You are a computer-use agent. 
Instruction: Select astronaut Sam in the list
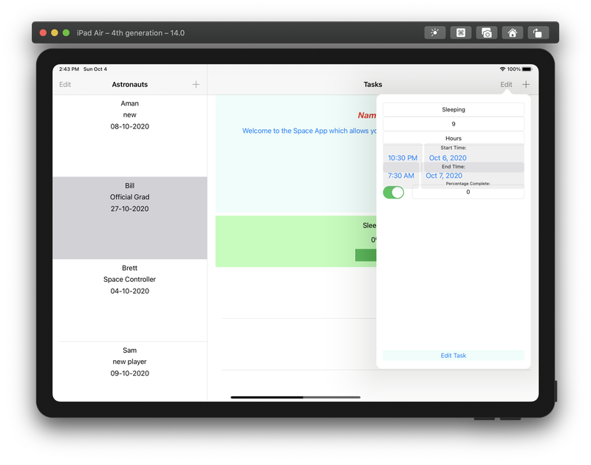tap(130, 362)
